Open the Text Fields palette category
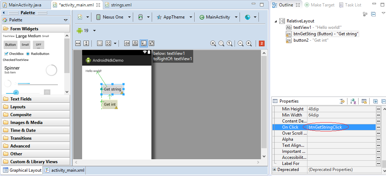Screen dimensions: 386x176 coord(21,99)
